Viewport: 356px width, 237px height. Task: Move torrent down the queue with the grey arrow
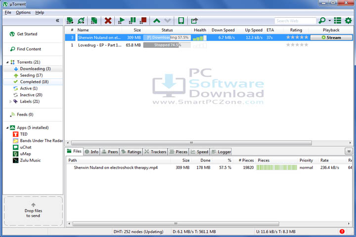(168, 21)
